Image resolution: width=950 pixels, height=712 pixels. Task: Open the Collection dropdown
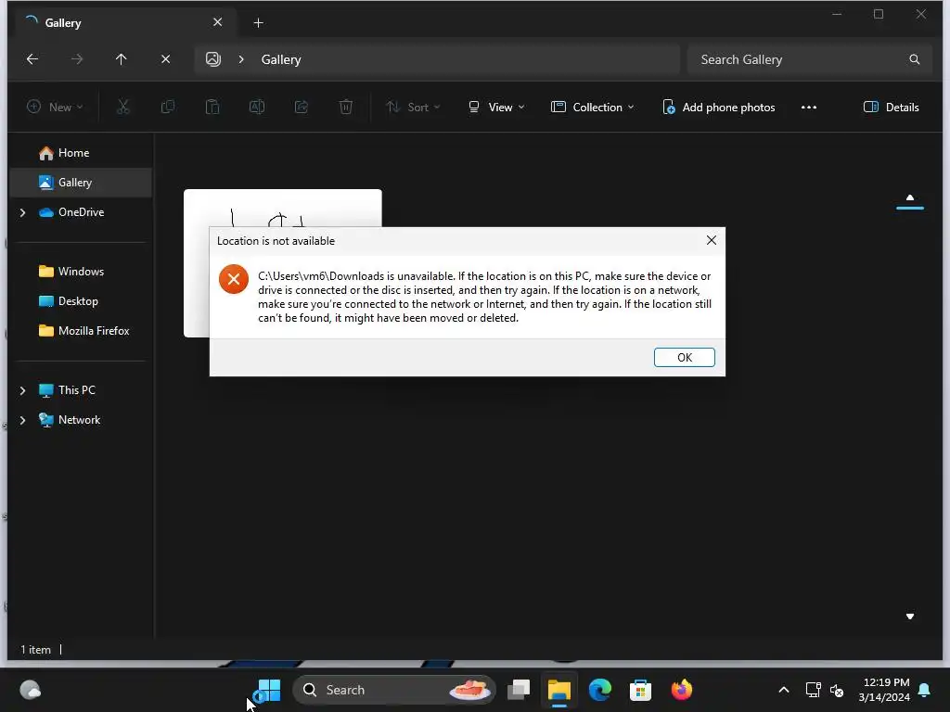pyautogui.click(x=592, y=108)
